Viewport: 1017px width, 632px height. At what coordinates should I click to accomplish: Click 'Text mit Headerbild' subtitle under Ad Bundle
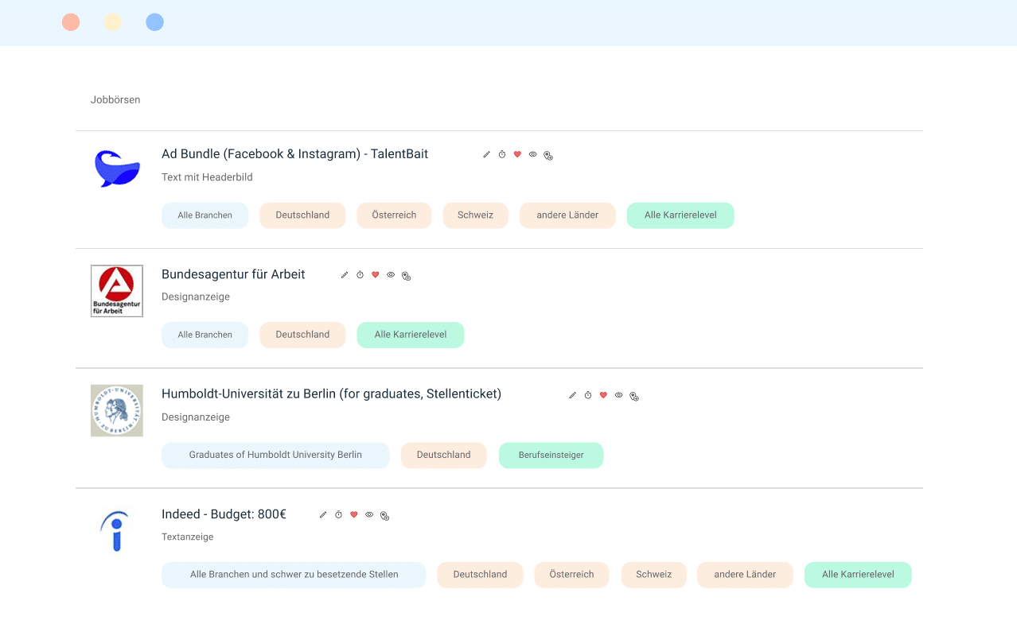[207, 177]
